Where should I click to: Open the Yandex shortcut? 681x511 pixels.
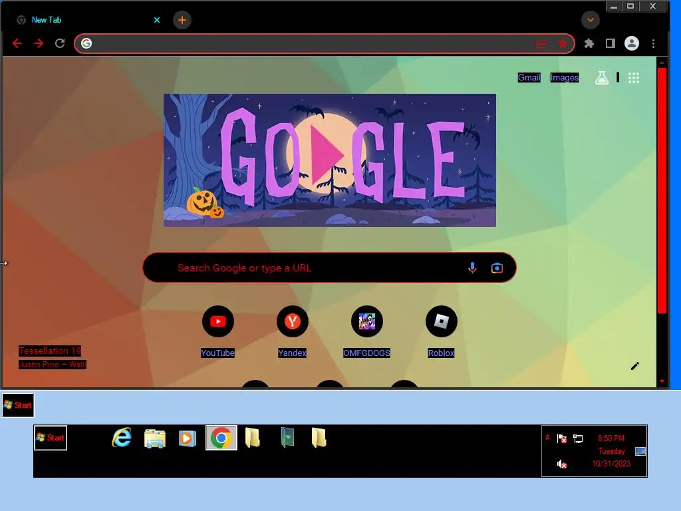(x=293, y=333)
